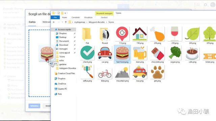Viewport: 216px width, 121px height.
Task: Click the pin icon next to Download
Action: pyautogui.click(x=75, y=45)
